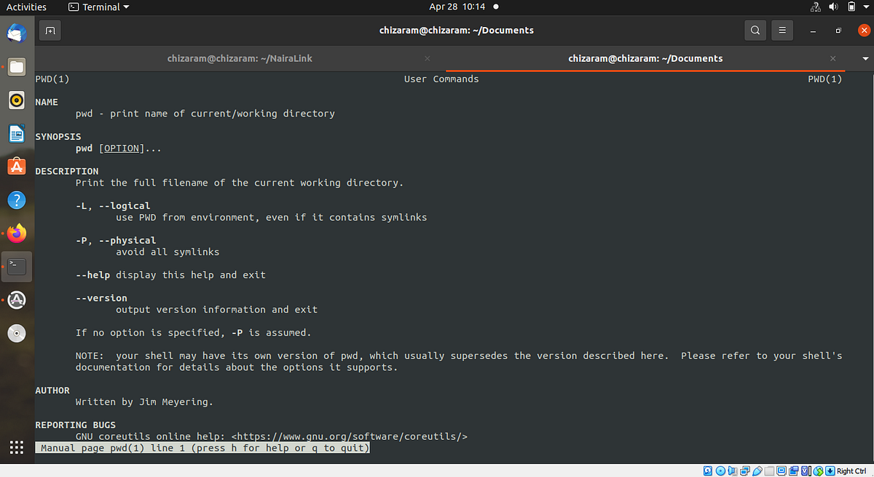Switch to the NairaLink terminal tab
The width and height of the screenshot is (874, 477).
(240, 58)
